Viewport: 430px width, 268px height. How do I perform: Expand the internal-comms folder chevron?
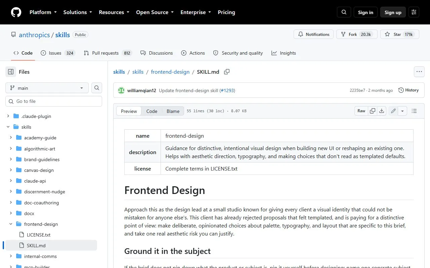click(x=11, y=256)
